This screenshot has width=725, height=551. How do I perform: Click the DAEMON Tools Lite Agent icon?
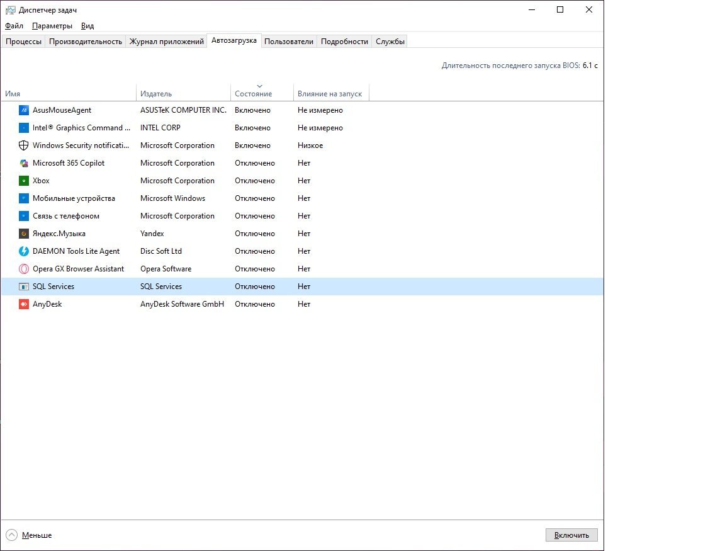[x=24, y=251]
